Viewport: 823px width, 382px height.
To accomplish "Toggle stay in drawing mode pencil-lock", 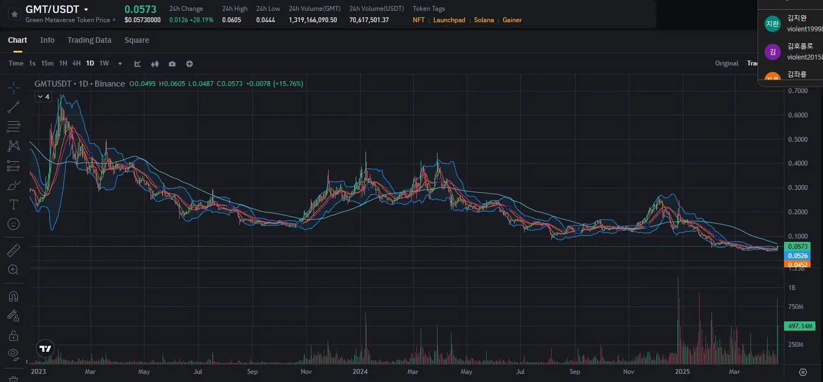I will [x=14, y=316].
